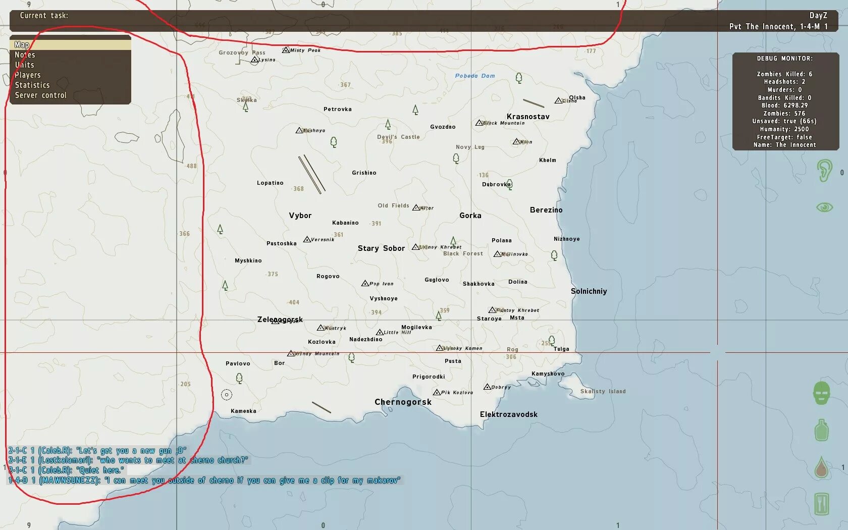
Task: Click the Bashnya hill triangle marker
Action: 300,130
